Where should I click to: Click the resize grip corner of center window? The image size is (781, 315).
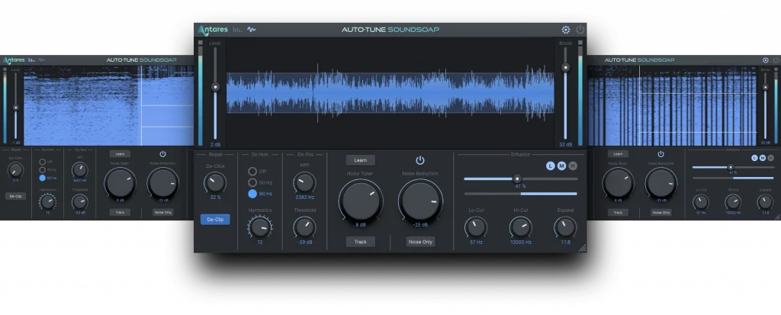click(582, 248)
